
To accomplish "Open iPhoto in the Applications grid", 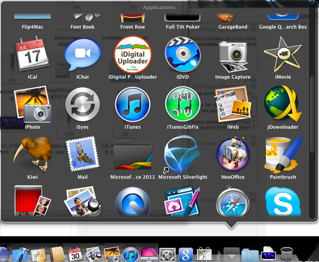I will (x=32, y=104).
